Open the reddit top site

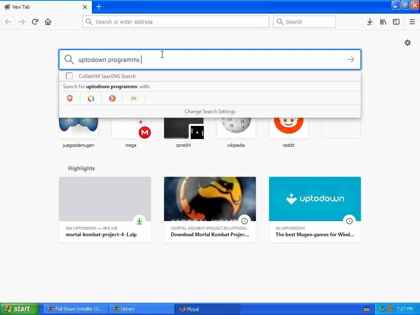click(288, 132)
